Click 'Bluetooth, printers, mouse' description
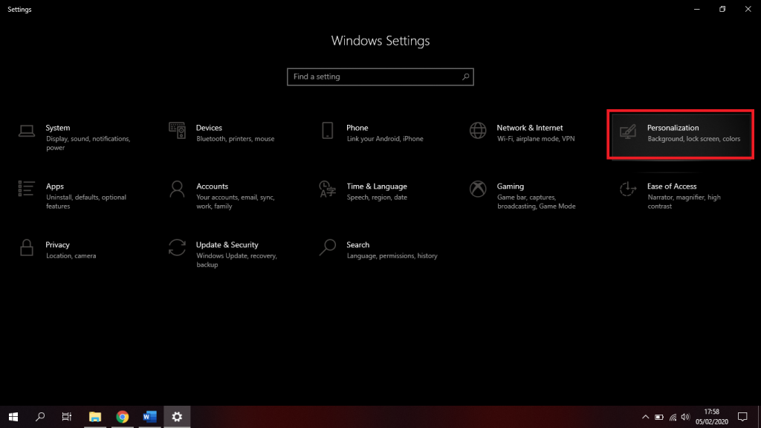 (x=236, y=139)
